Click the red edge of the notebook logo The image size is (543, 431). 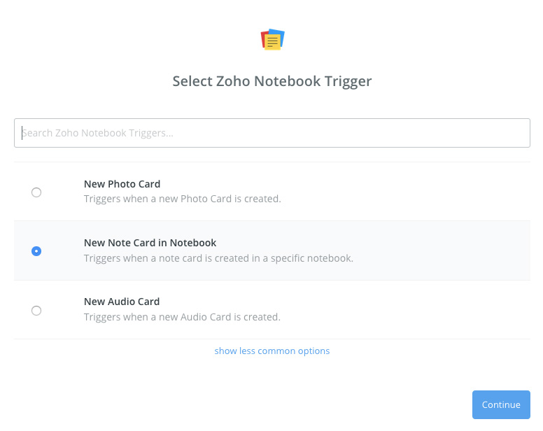click(x=263, y=38)
